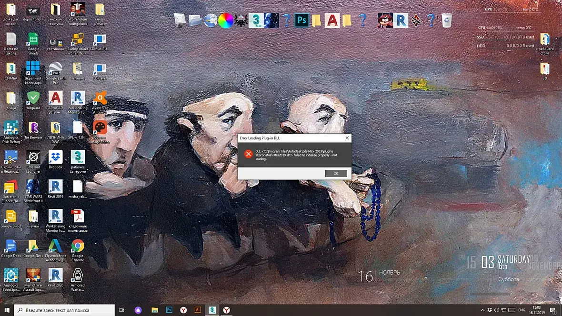Open the Preview folder on the desktop
The height and width of the screenshot is (316, 562).
coord(33,219)
